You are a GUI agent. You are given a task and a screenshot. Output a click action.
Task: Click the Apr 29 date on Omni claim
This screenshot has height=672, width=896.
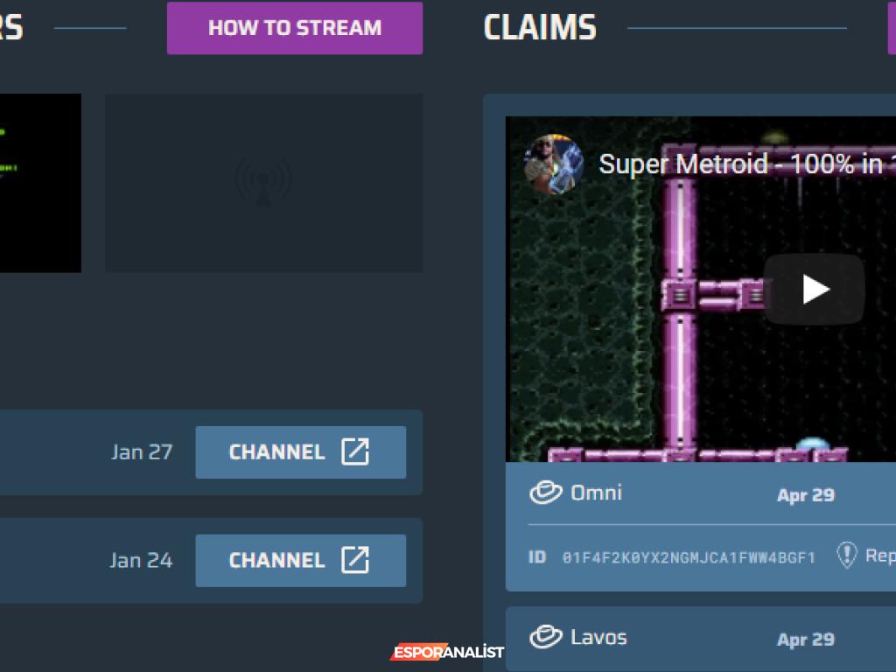tap(806, 495)
